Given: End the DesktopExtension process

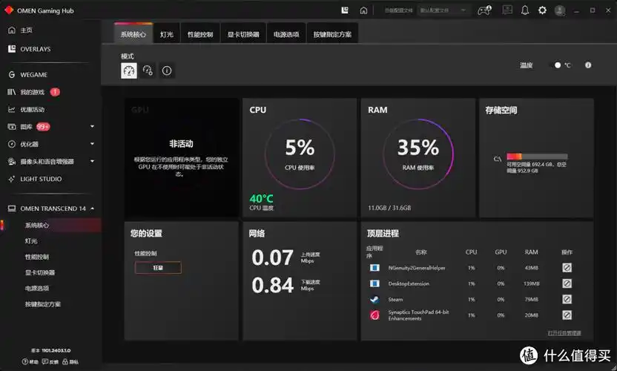Looking at the screenshot, I should 567,283.
